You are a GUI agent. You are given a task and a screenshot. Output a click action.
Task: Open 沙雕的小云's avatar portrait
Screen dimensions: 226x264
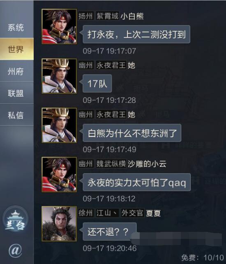[x=59, y=175]
